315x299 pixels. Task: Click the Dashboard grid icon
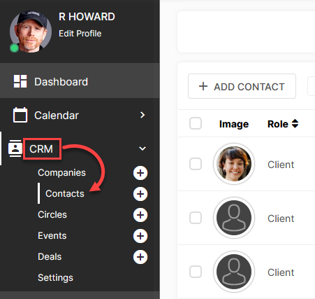(20, 81)
